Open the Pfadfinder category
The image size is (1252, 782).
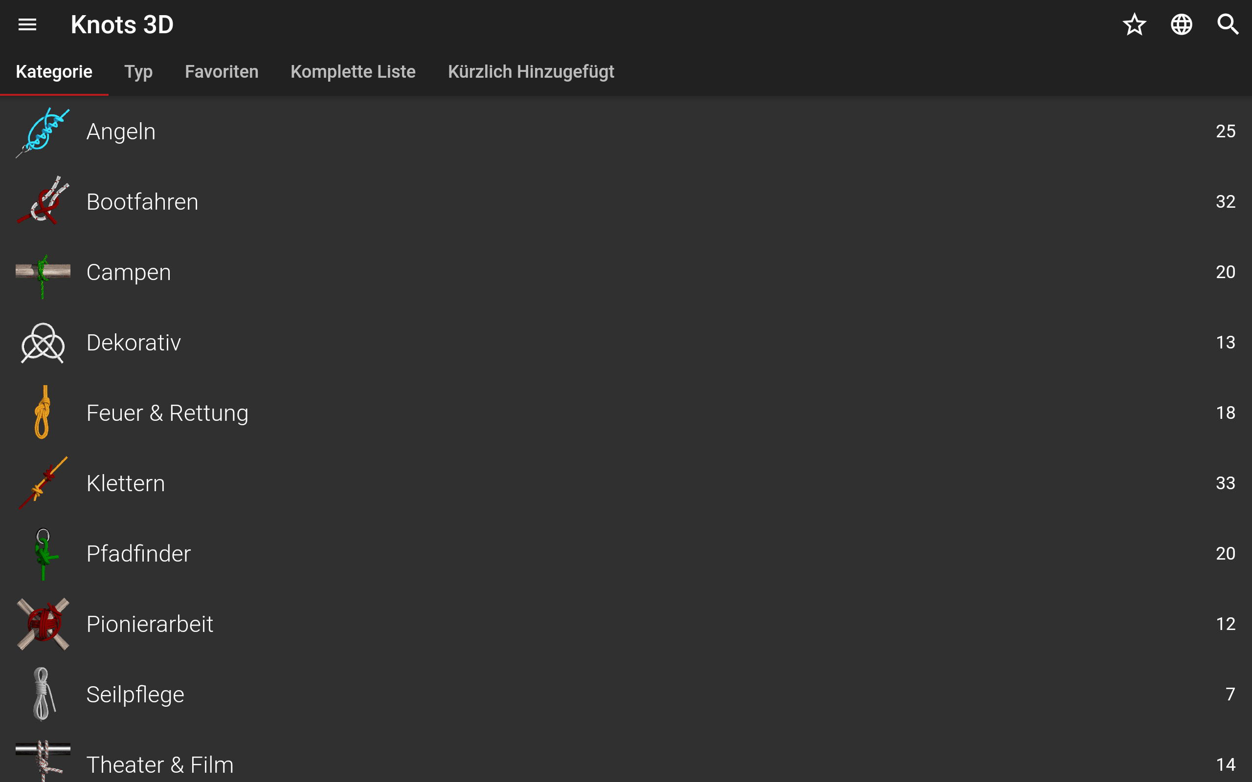point(626,553)
